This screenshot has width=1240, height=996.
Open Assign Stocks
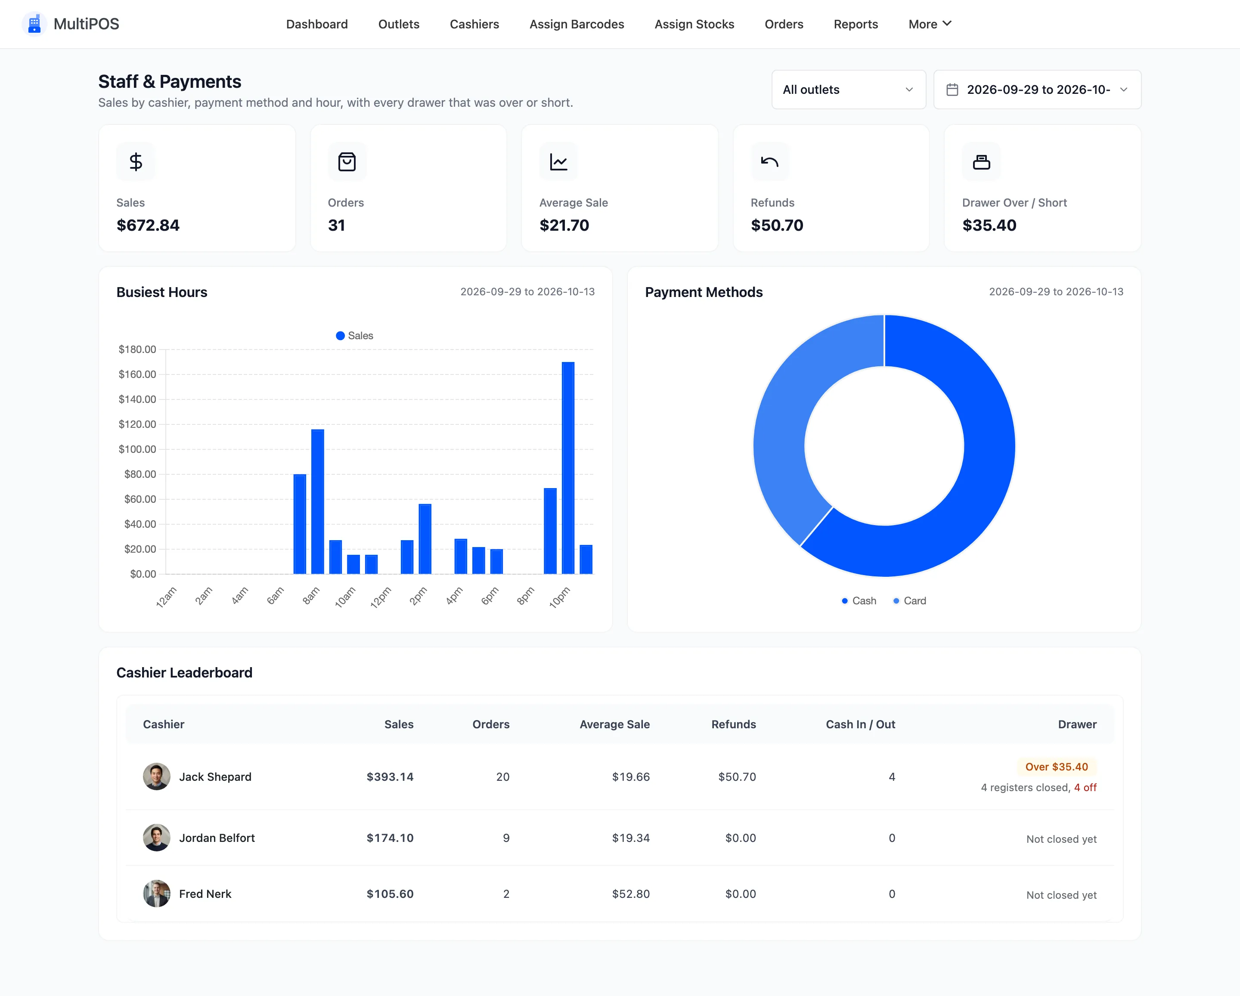pos(694,24)
